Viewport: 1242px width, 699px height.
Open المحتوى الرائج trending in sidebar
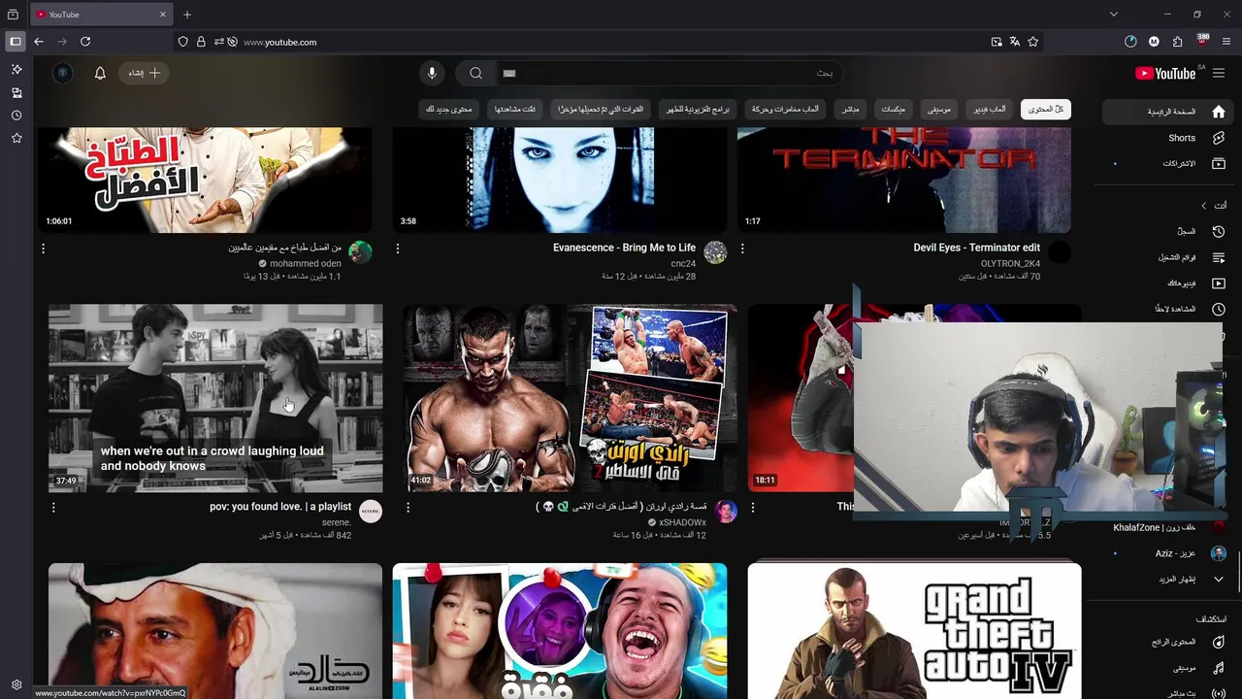pyautogui.click(x=1169, y=643)
